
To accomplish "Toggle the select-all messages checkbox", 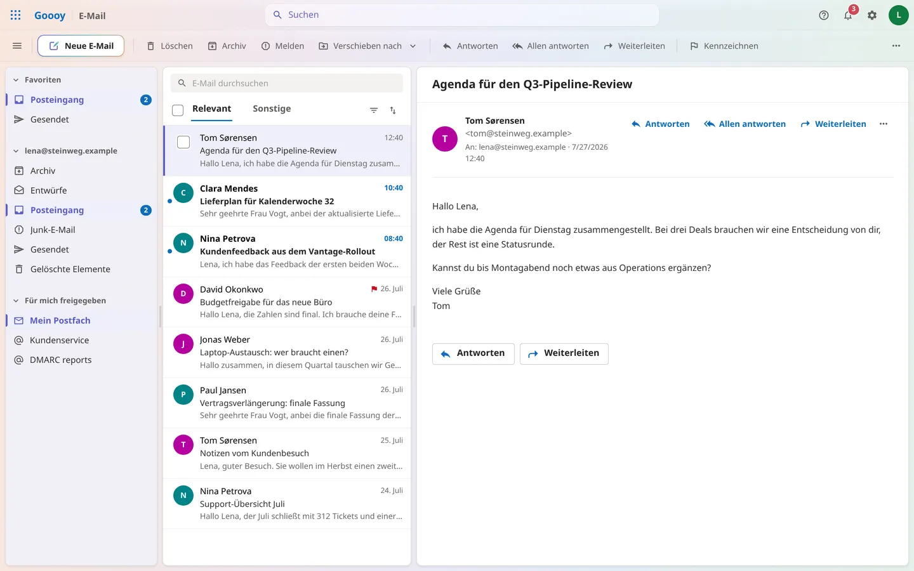I will click(x=178, y=110).
